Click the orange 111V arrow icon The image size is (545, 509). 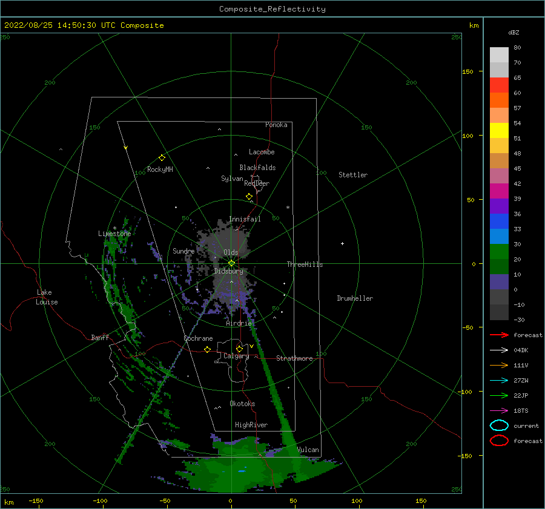coord(499,365)
